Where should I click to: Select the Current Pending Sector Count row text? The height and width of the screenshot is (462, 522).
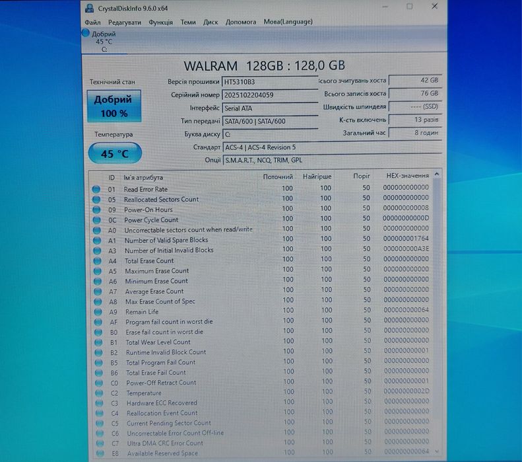[169, 423]
